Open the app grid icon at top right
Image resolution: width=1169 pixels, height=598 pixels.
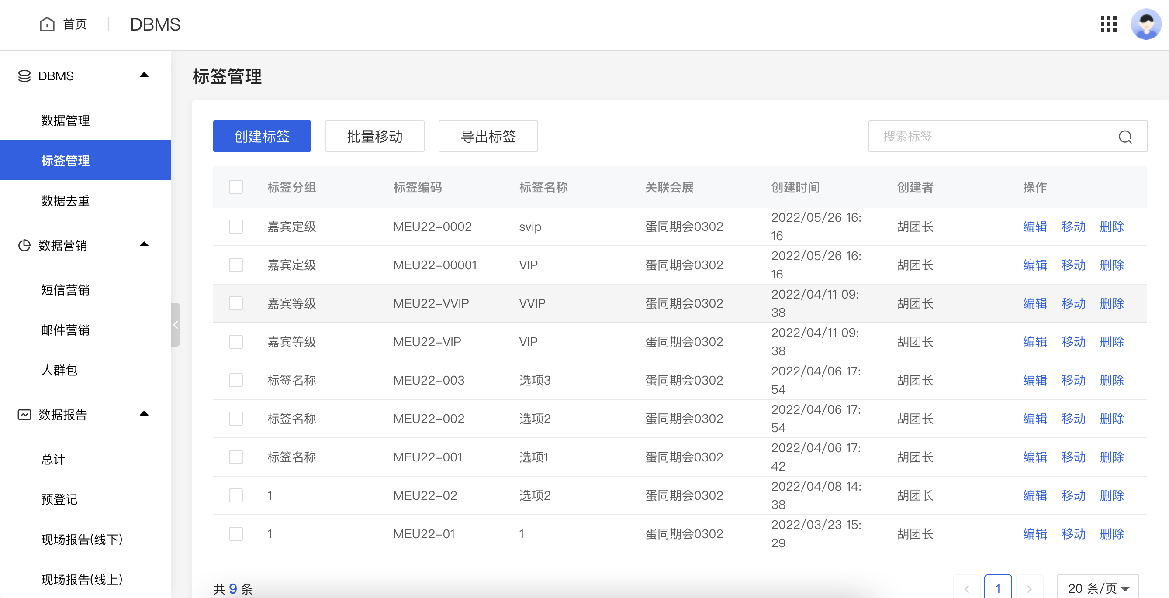pyautogui.click(x=1108, y=25)
